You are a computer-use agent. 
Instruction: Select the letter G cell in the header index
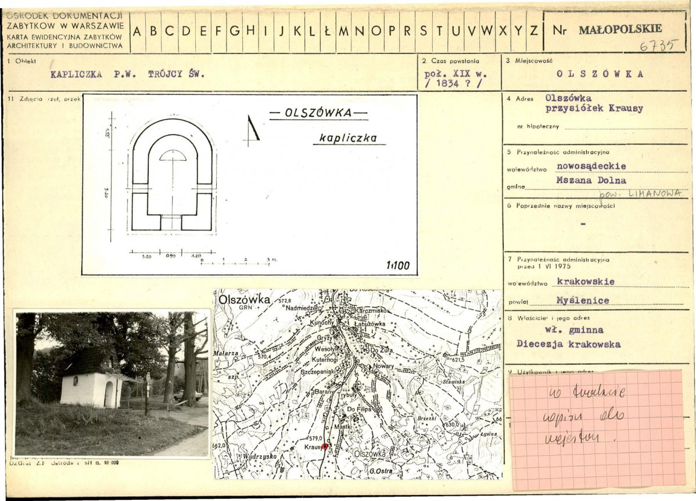point(234,31)
